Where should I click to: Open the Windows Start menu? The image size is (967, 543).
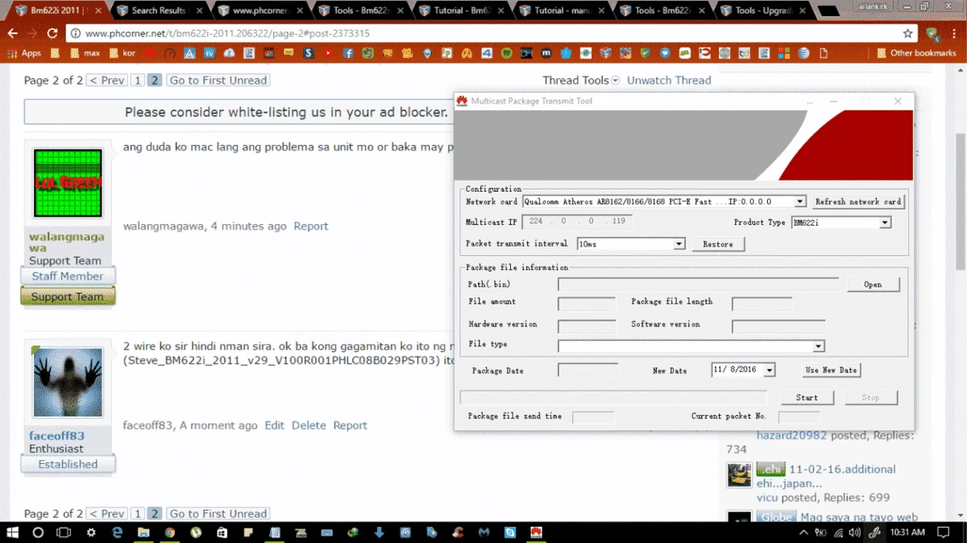[13, 533]
